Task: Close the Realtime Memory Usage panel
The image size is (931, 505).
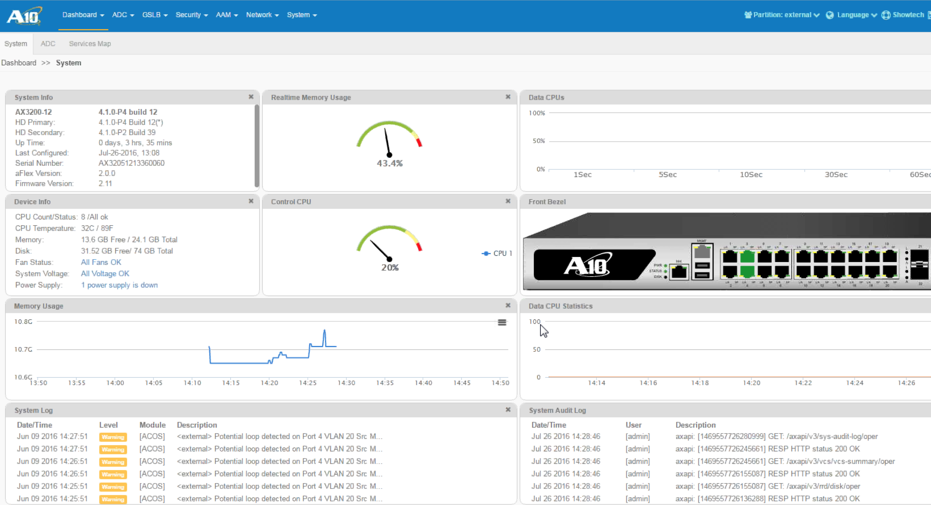Action: coord(508,97)
